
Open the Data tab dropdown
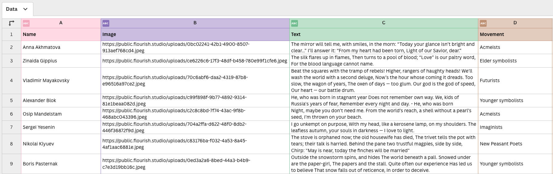[17, 9]
